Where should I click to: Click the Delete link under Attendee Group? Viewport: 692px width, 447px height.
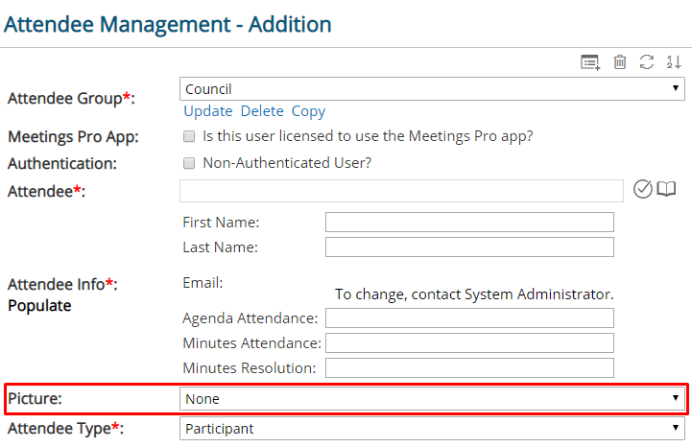[x=262, y=111]
